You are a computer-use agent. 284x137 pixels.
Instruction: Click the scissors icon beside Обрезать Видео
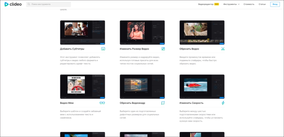point(223,49)
